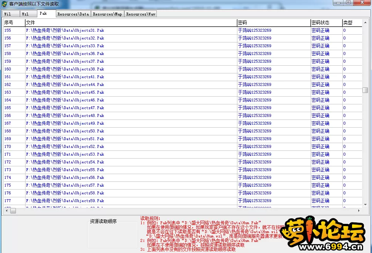The image size is (372, 253).
Task: Select the Objects56.Pak file path
Action: pyautogui.click(x=65, y=177)
